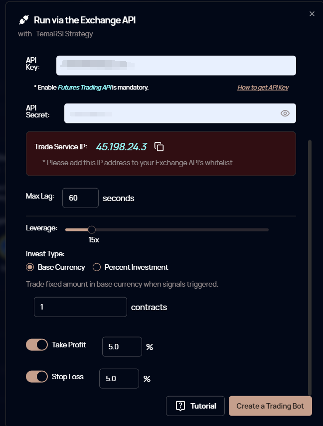Copy the Trade Service IP address
Viewport: 323px width, 426px height.
pyautogui.click(x=159, y=146)
